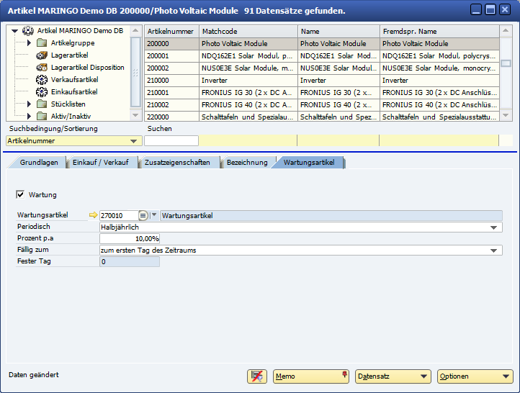Open the Periodisch dropdown
The width and height of the screenshot is (520, 393).
[494, 227]
